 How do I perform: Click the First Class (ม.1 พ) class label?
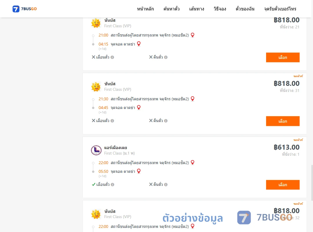point(119,153)
